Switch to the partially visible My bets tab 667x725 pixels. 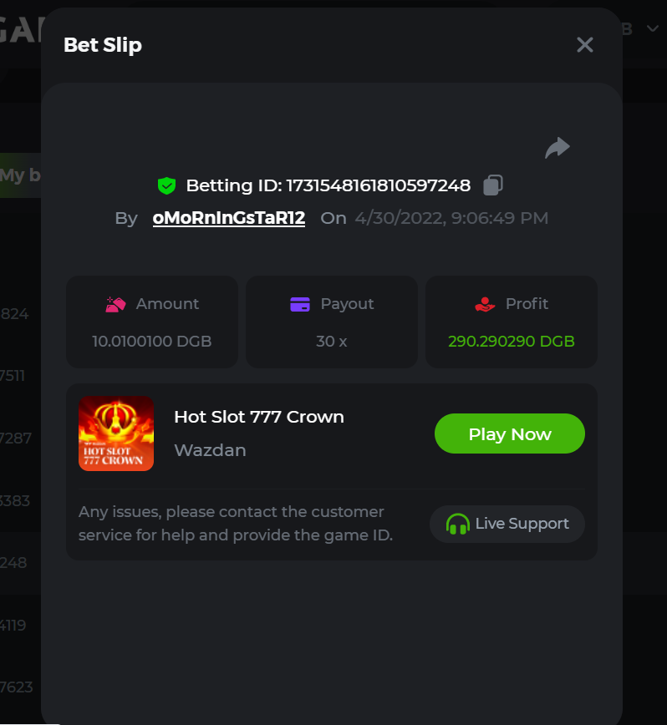point(20,175)
